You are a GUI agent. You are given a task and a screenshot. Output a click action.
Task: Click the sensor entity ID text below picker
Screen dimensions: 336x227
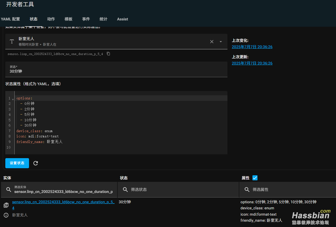pos(55,54)
